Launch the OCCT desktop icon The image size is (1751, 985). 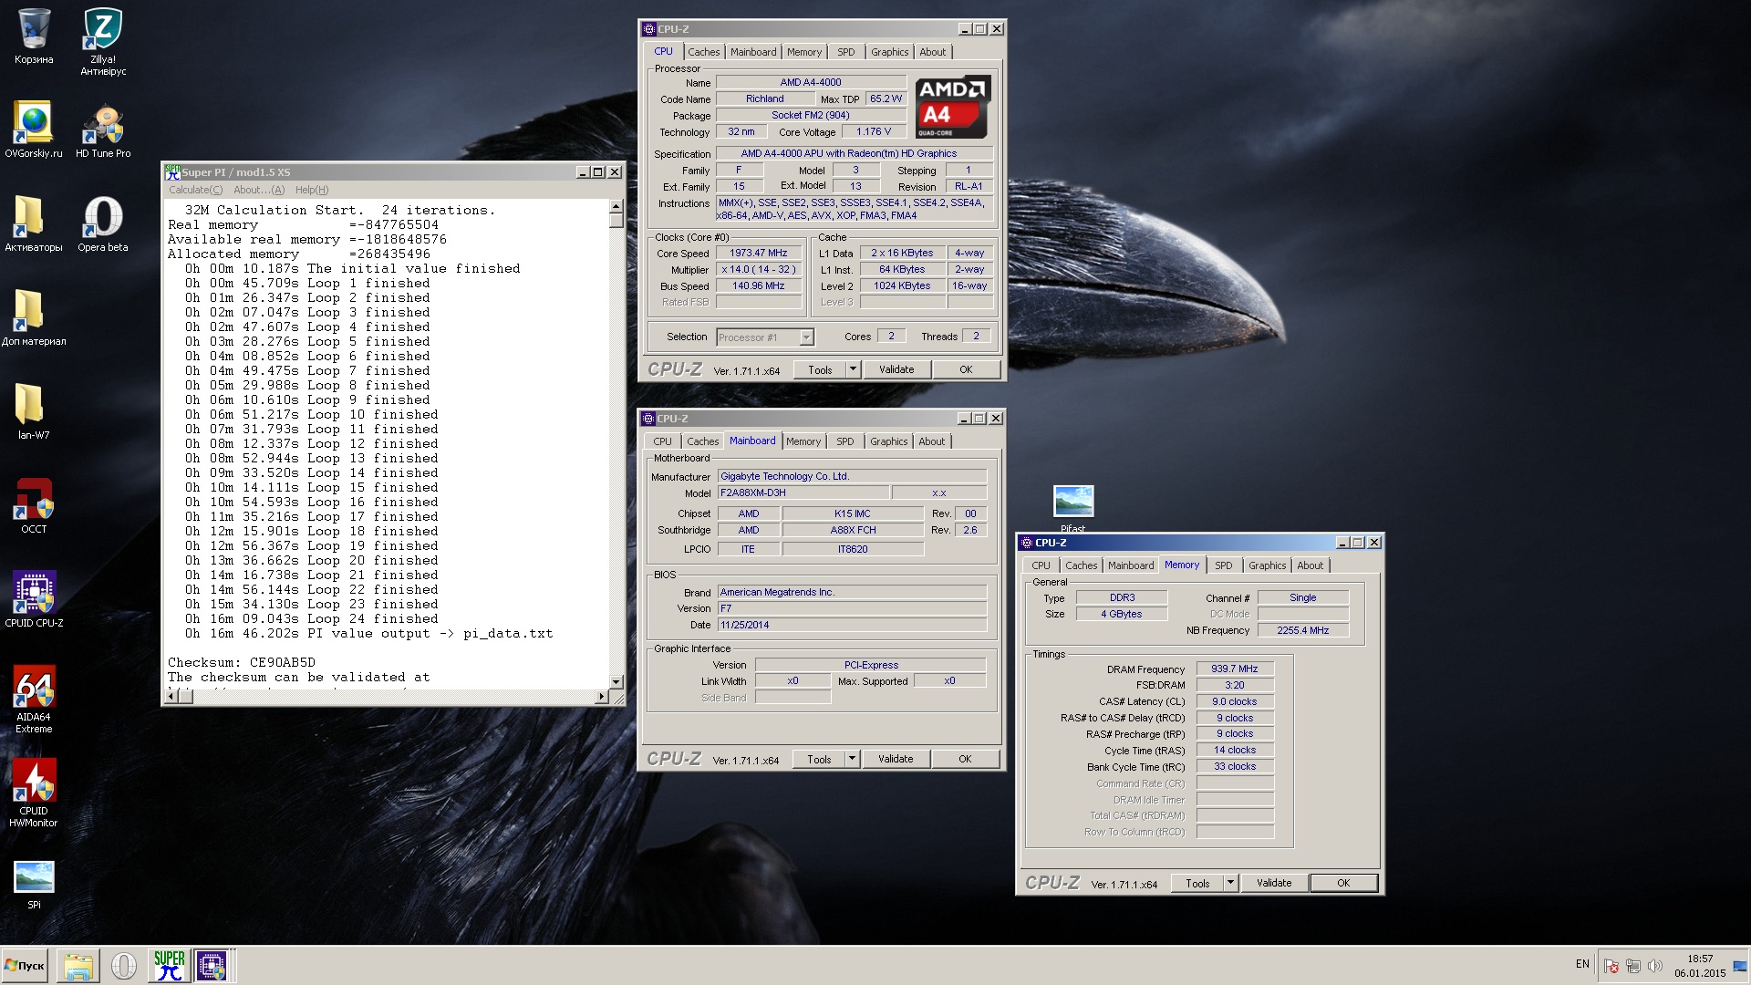click(x=34, y=505)
